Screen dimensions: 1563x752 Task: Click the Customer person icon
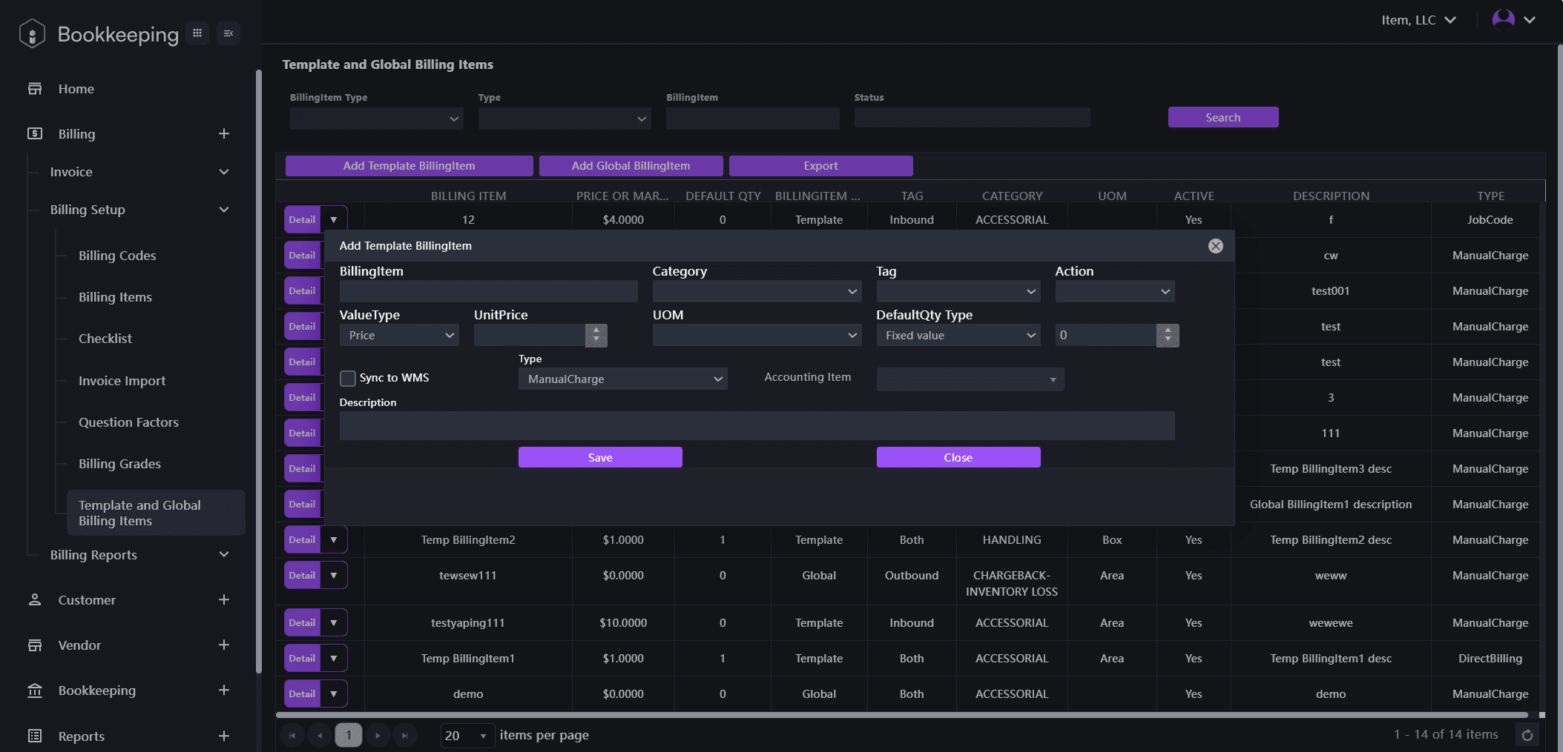[35, 600]
